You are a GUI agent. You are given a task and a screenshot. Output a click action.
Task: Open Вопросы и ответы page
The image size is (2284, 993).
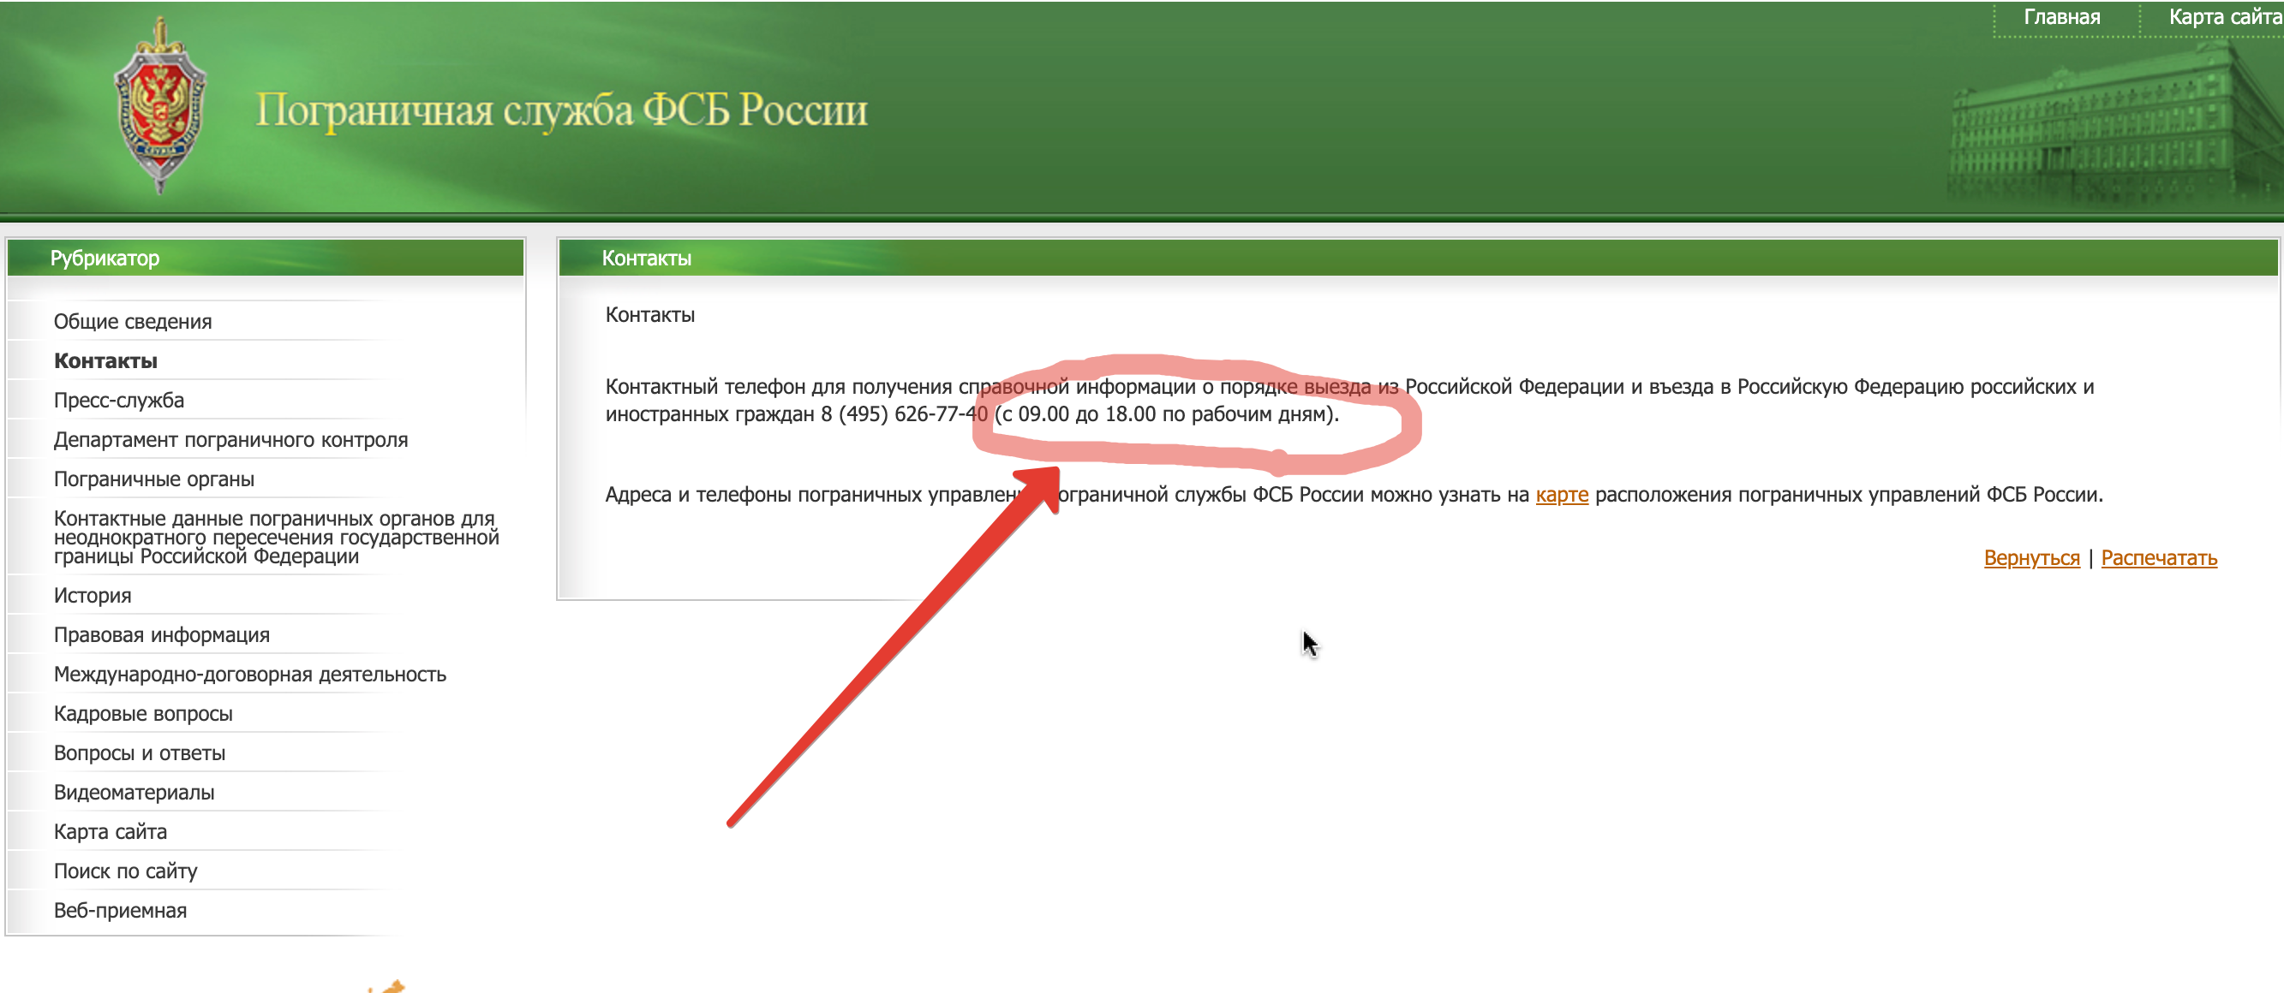coord(139,753)
